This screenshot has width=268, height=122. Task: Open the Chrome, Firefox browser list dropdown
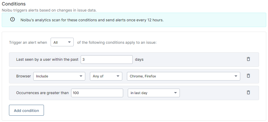(183, 76)
